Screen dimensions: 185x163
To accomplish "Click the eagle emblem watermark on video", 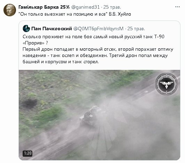I will (x=167, y=84).
